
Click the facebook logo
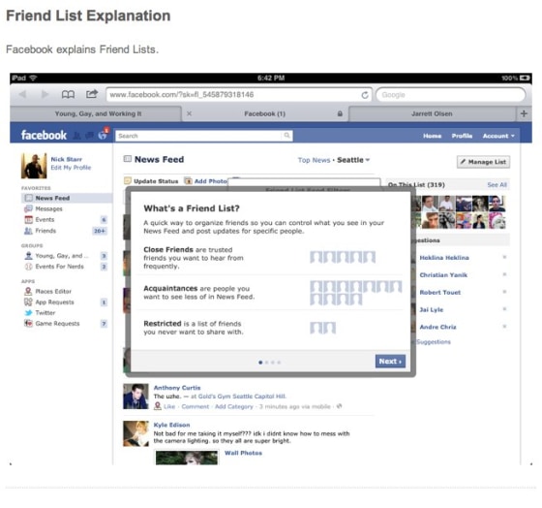44,135
